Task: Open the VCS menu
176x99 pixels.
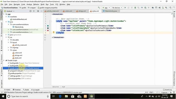Action: point(57,4)
